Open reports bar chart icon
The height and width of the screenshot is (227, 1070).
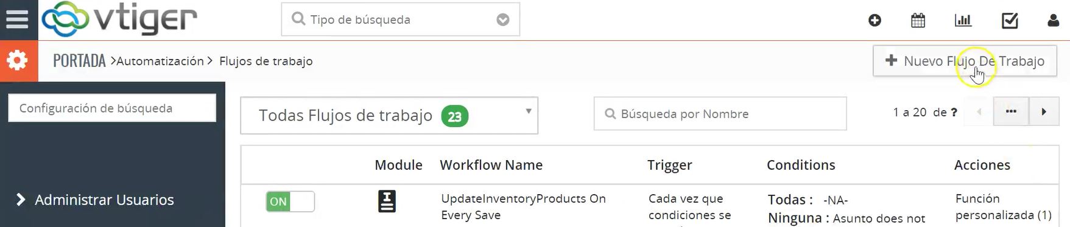[x=963, y=21]
